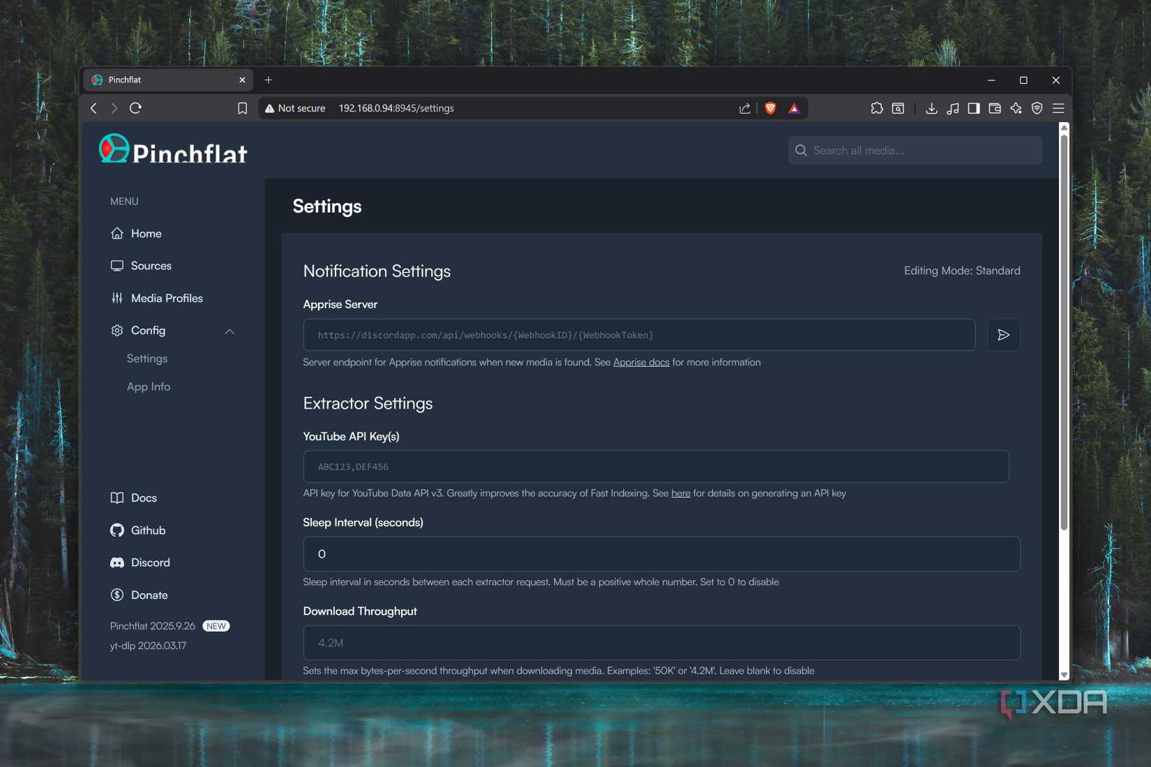Click the Not secure site indicator
The image size is (1151, 767).
(295, 108)
